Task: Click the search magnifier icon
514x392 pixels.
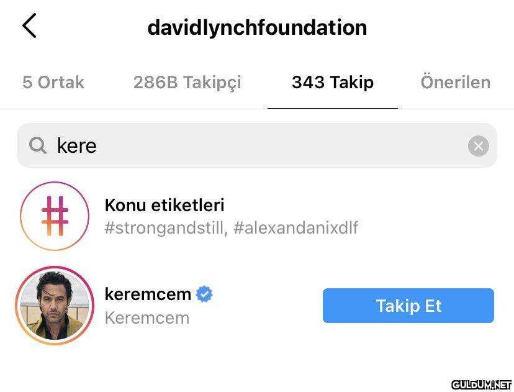Action: pyautogui.click(x=38, y=145)
